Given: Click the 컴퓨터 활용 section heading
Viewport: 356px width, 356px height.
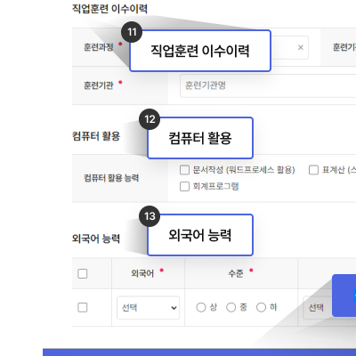Looking at the screenshot, I should 96,136.
